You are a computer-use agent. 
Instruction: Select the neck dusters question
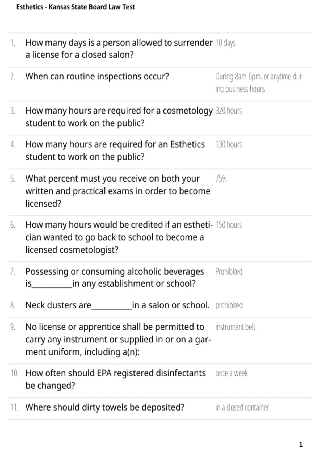point(117,305)
